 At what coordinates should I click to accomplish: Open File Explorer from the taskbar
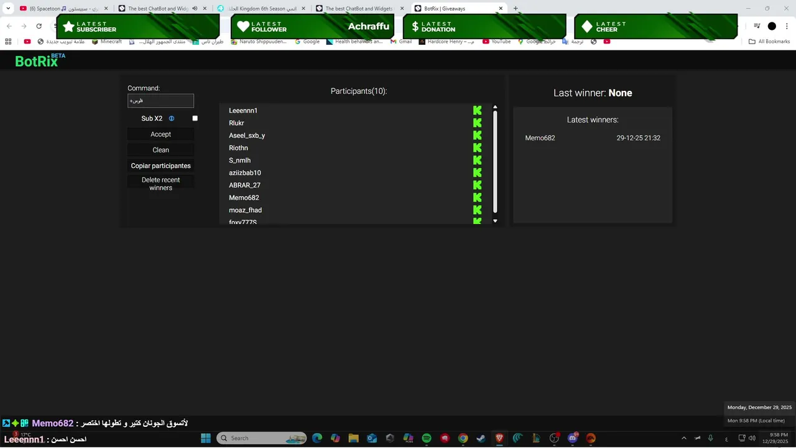(353, 438)
